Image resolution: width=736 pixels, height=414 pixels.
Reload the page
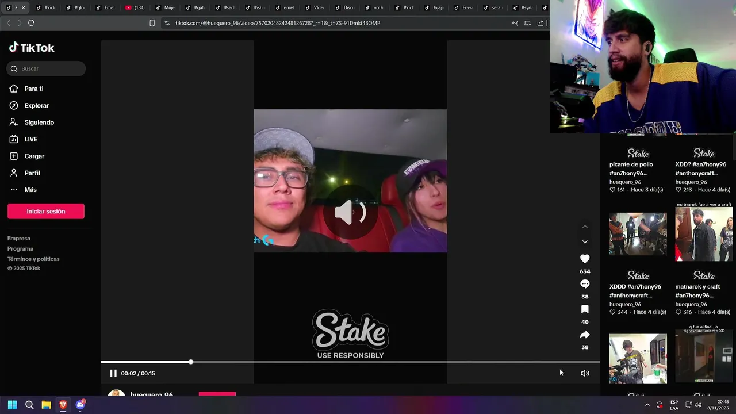point(32,23)
